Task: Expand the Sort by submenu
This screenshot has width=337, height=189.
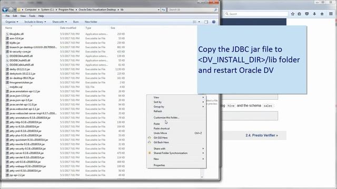Action: coord(176,102)
